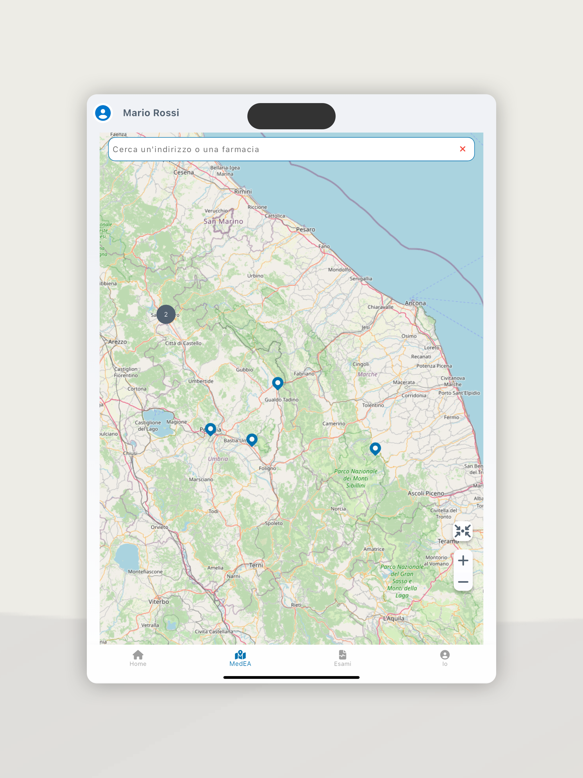583x778 pixels.
Task: Select the map pin at Perugia
Action: coord(210,429)
